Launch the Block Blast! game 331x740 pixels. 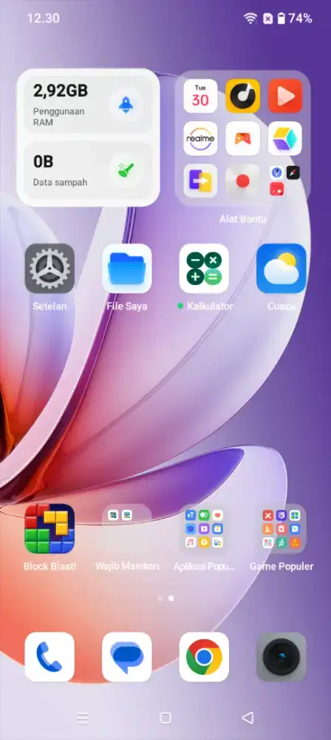50,528
